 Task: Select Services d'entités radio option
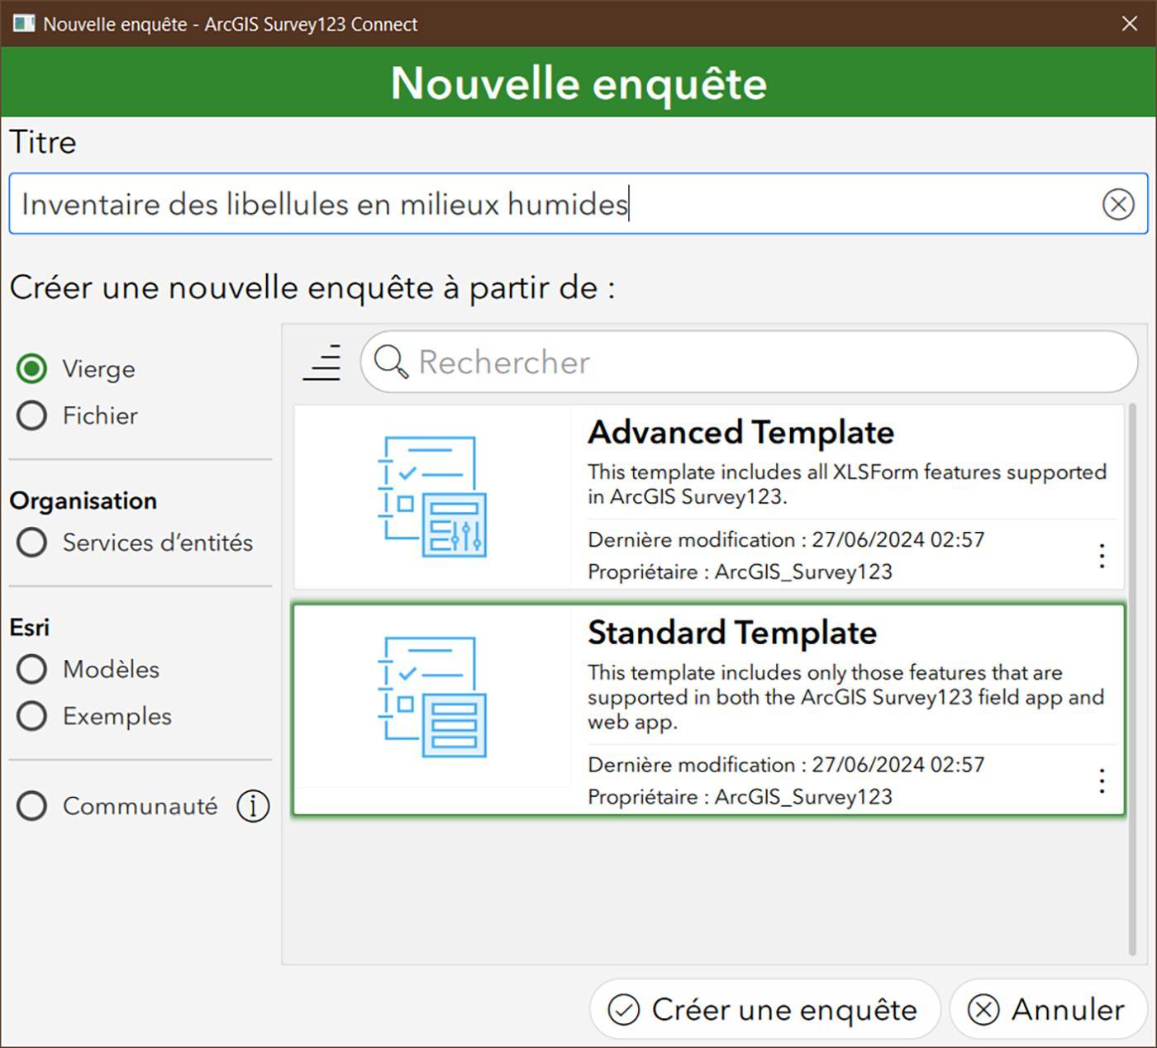pyautogui.click(x=31, y=543)
